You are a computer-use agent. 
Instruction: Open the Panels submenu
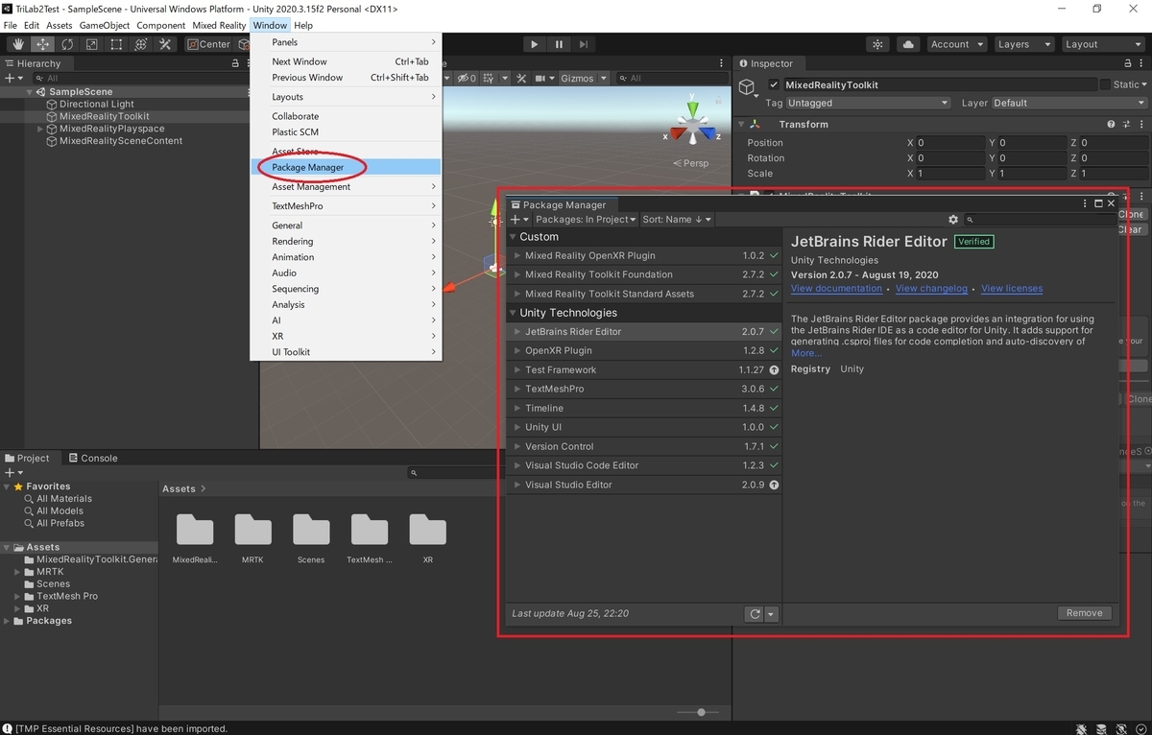coord(346,42)
